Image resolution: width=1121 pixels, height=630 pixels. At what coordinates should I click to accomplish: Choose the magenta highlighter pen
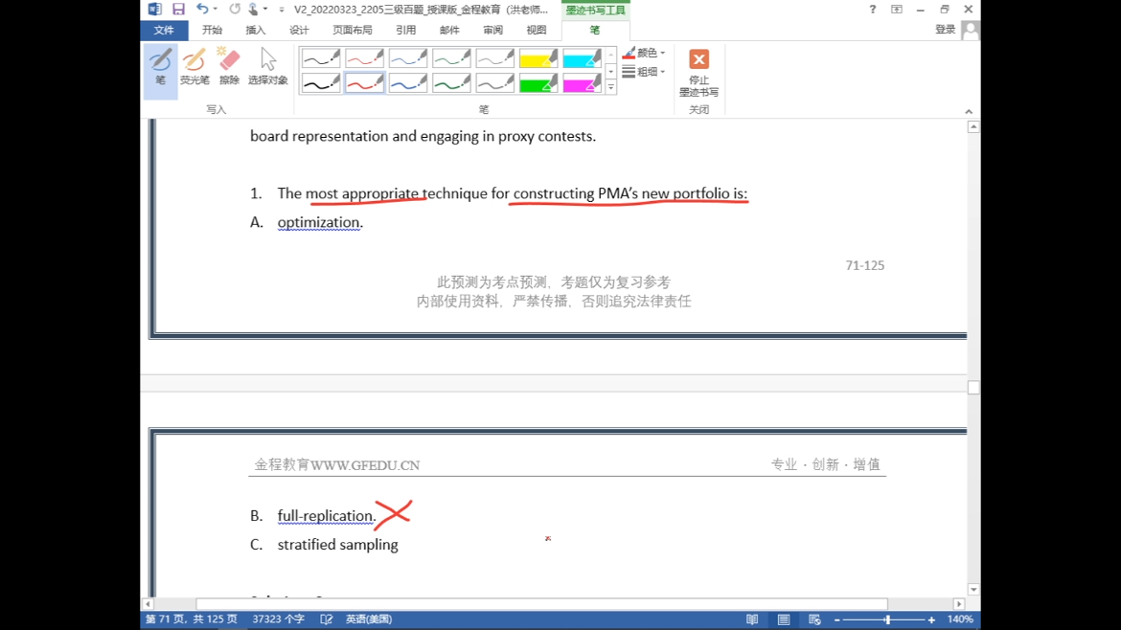point(582,83)
